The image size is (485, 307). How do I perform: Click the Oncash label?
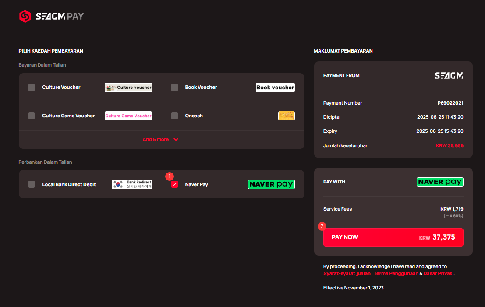pos(194,116)
